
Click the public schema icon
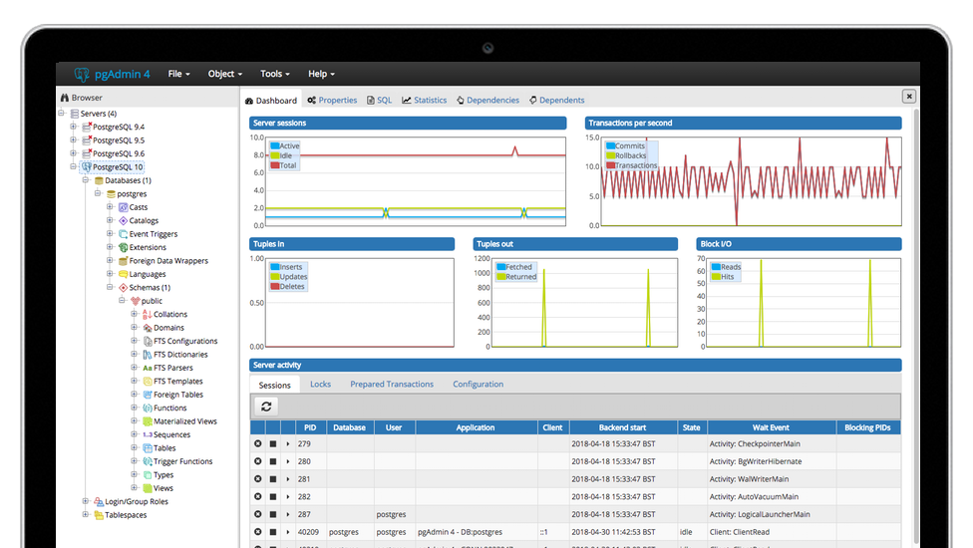136,301
